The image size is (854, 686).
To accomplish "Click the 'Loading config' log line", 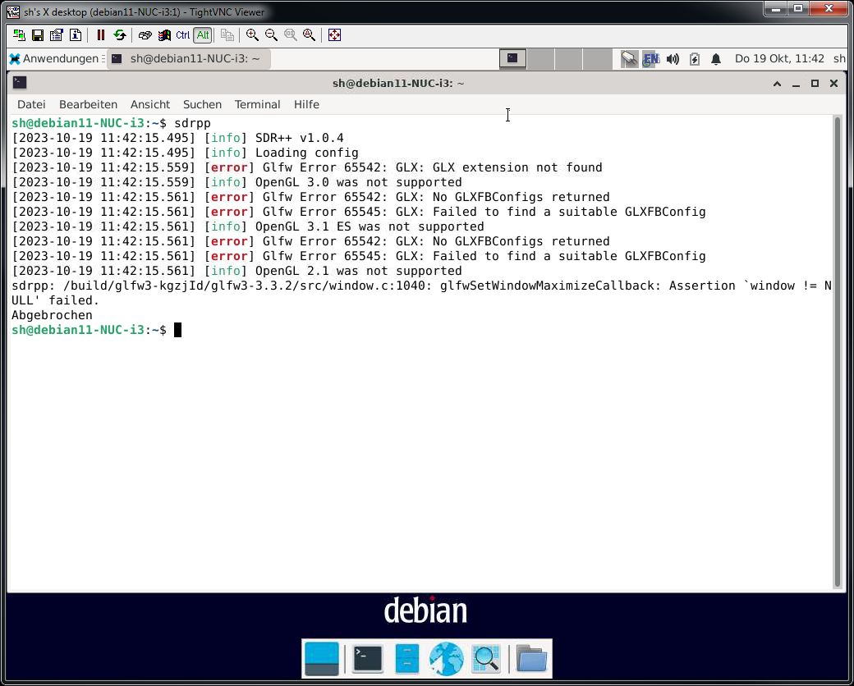I will pos(186,153).
